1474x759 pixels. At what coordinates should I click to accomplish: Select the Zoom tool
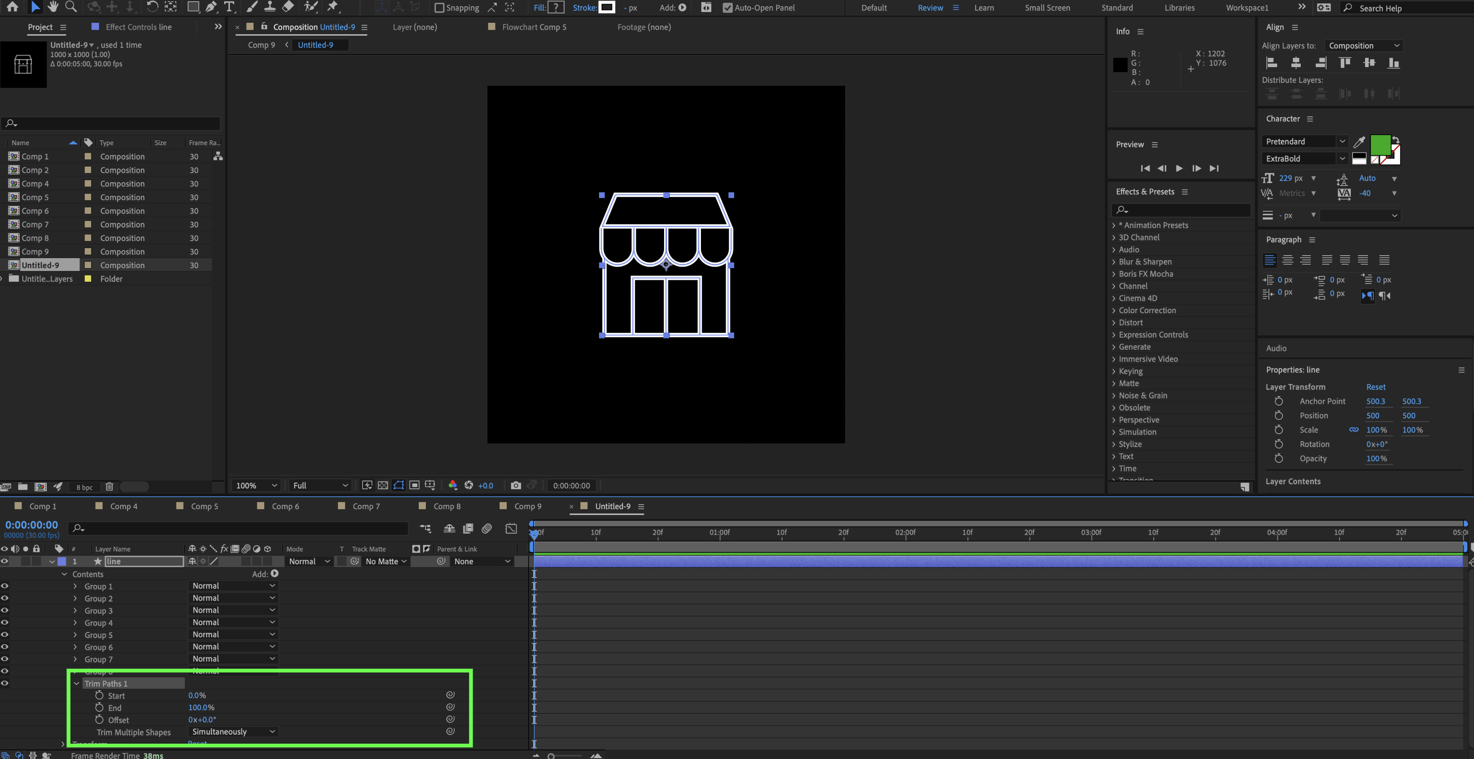(71, 7)
